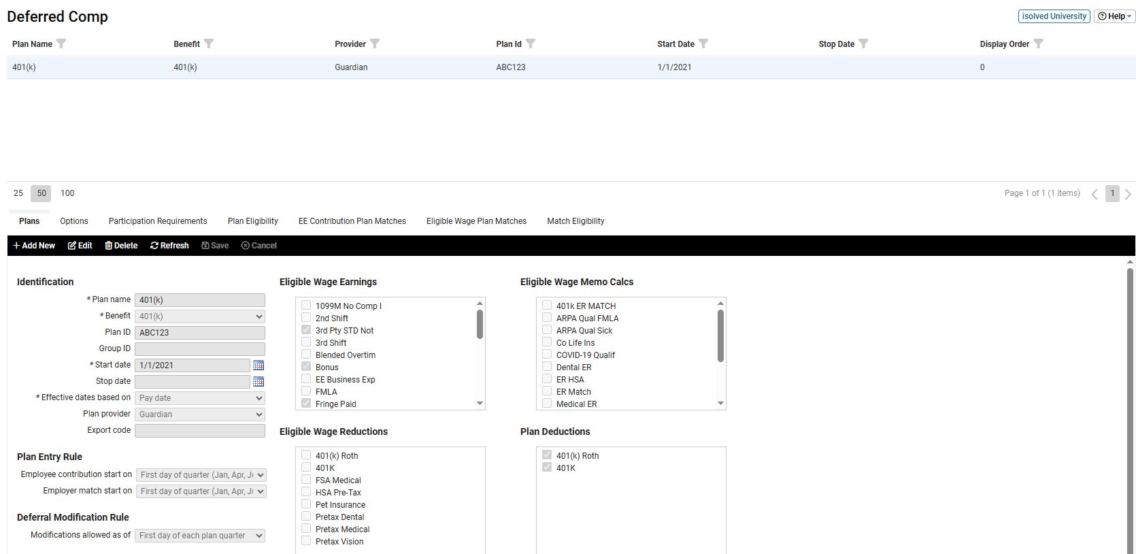The height and width of the screenshot is (554, 1136).
Task: Open the Stop date calendar picker
Action: tap(258, 382)
